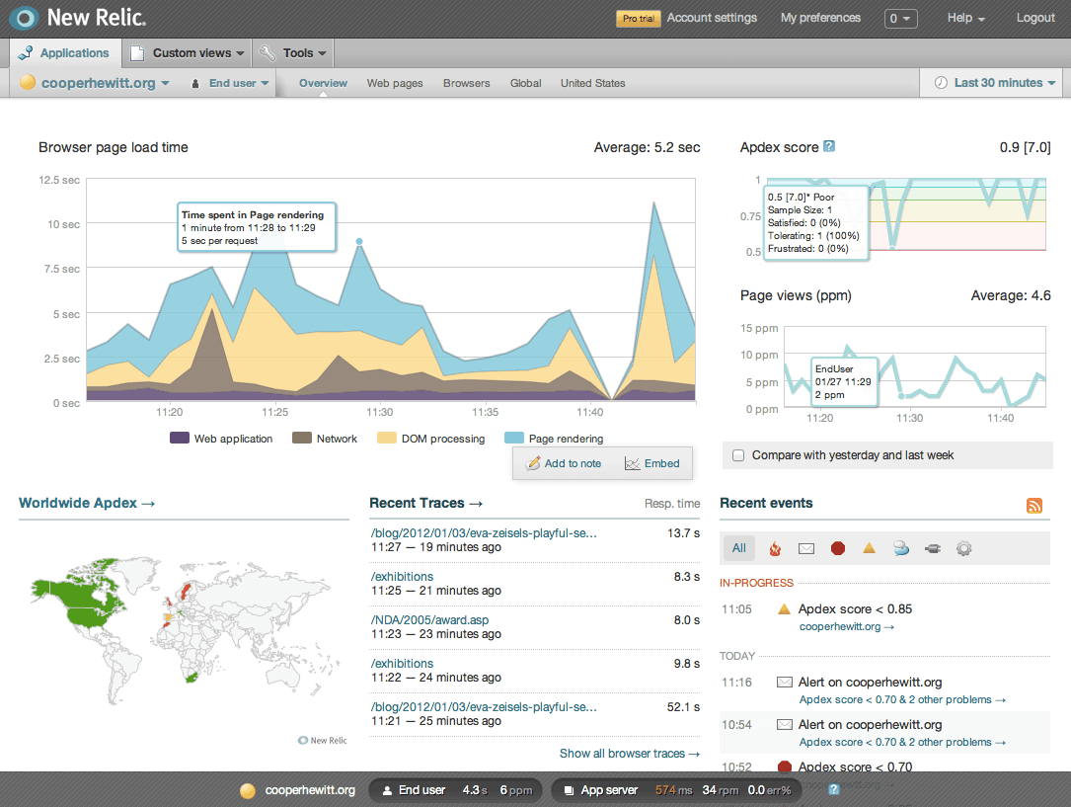
Task: Open the notifications count dropdown
Action: 900,19
